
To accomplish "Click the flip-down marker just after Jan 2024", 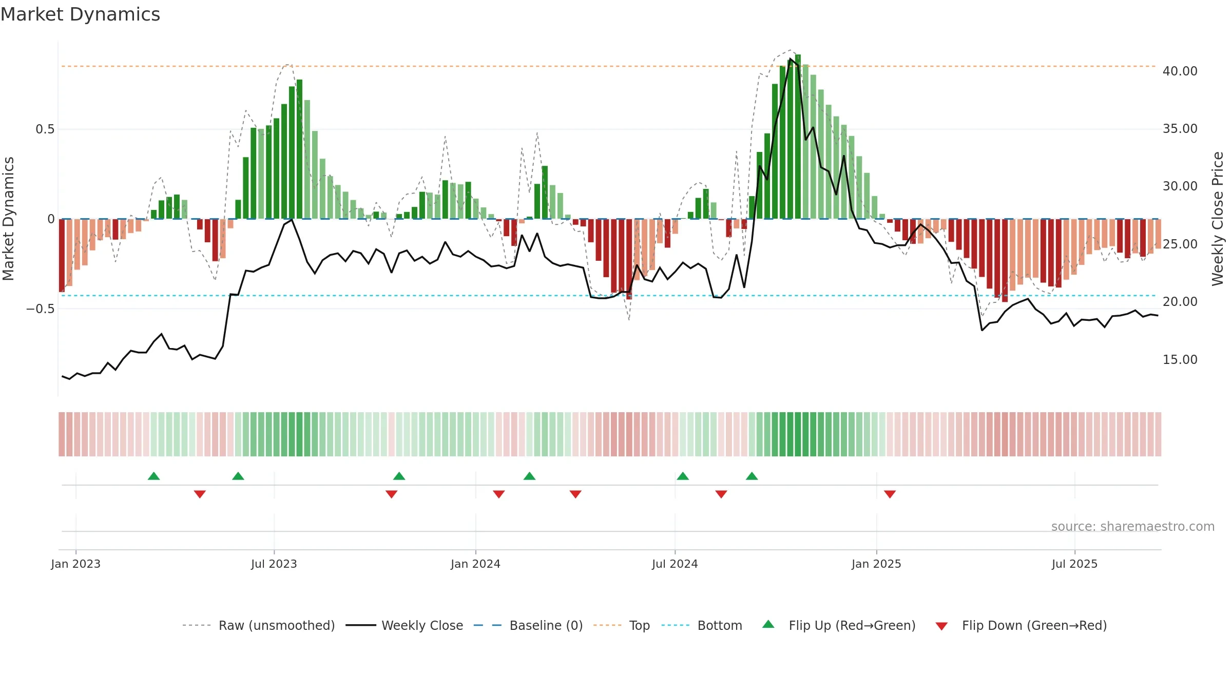I will 499,494.
